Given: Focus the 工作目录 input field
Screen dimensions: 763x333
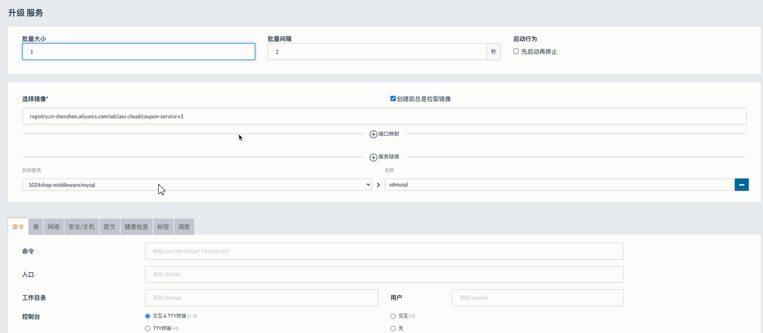Looking at the screenshot, I should [x=261, y=298].
